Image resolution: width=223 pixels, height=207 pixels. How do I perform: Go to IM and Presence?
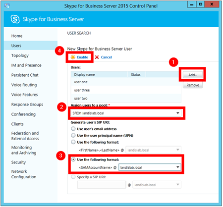tap(26, 65)
